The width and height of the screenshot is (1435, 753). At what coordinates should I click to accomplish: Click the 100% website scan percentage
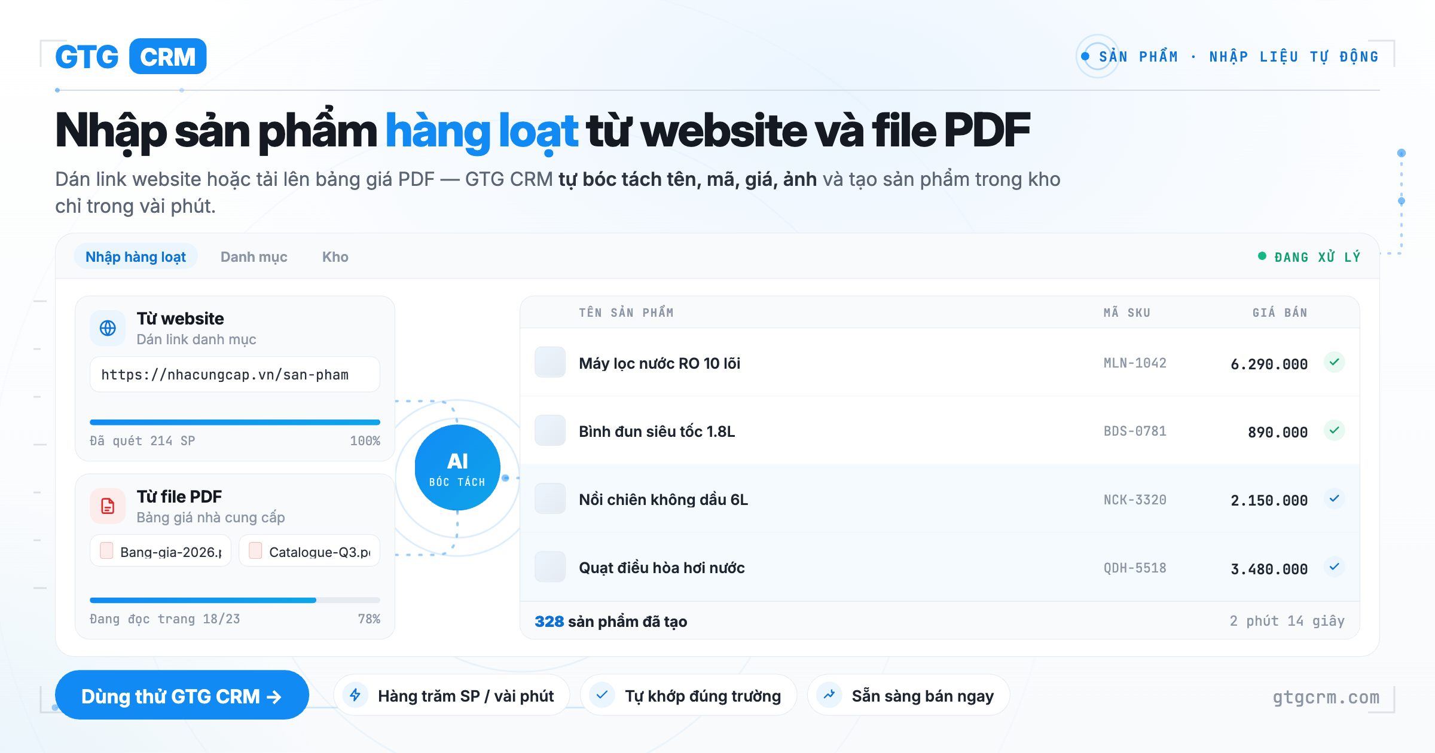[365, 441]
